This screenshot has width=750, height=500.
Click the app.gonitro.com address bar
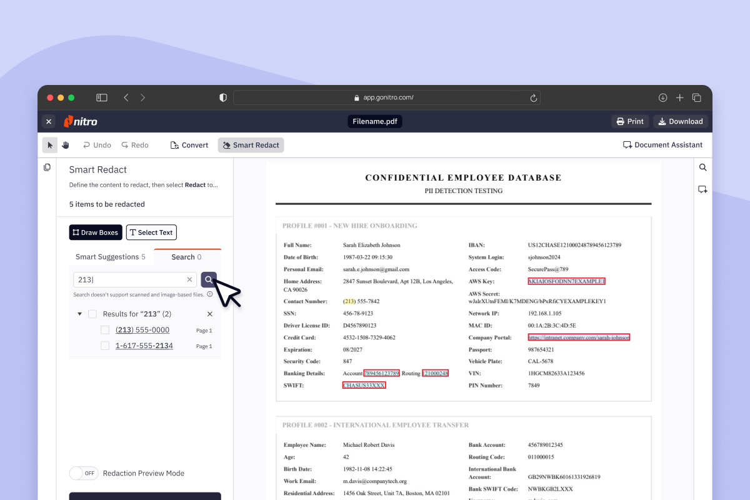tap(387, 97)
